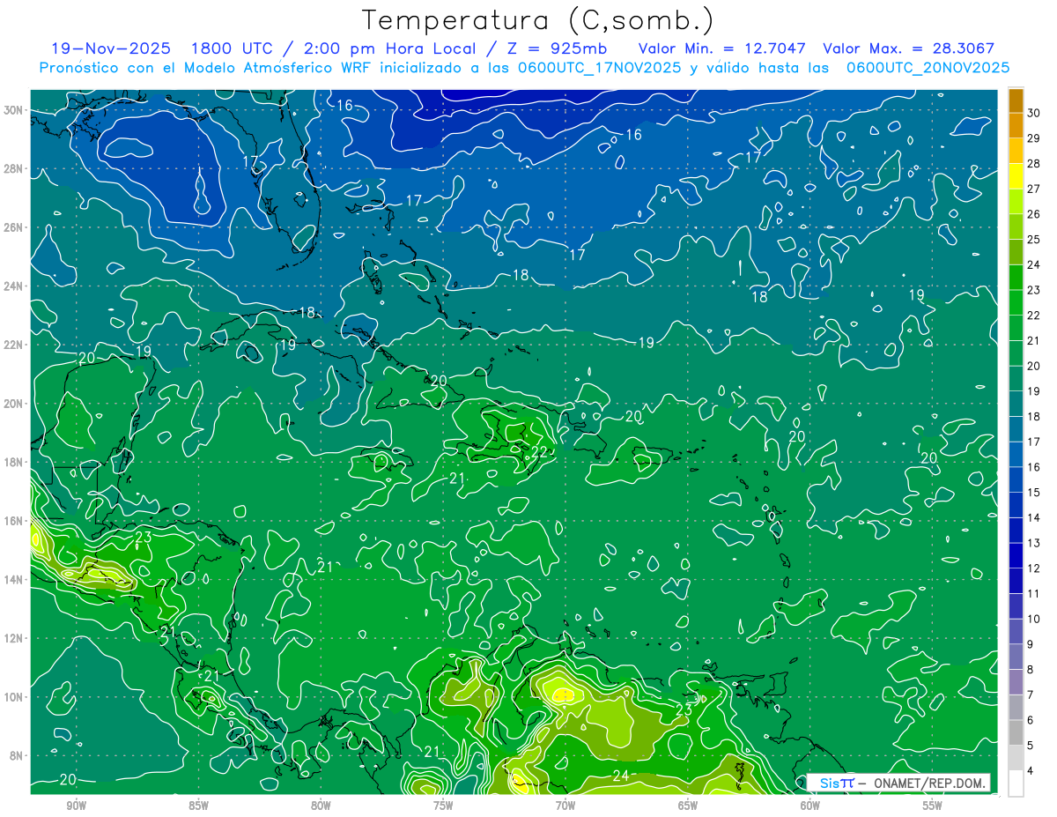Screen dimensions: 1057x817
Task: Click the "20N" latitude axis label
Action: tap(15, 404)
